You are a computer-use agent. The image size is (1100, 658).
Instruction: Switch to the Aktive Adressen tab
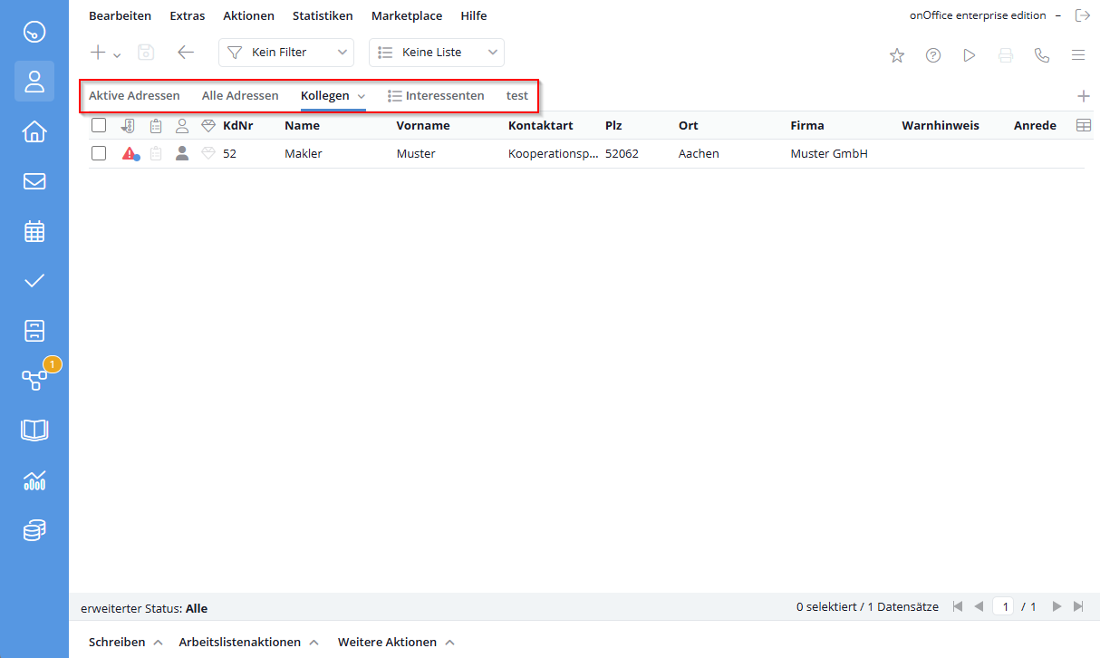(x=134, y=95)
